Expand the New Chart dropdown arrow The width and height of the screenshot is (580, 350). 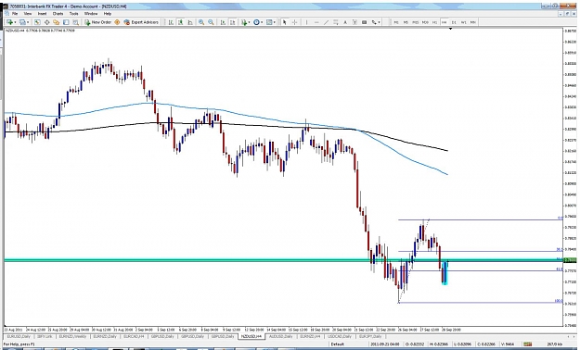(15, 22)
